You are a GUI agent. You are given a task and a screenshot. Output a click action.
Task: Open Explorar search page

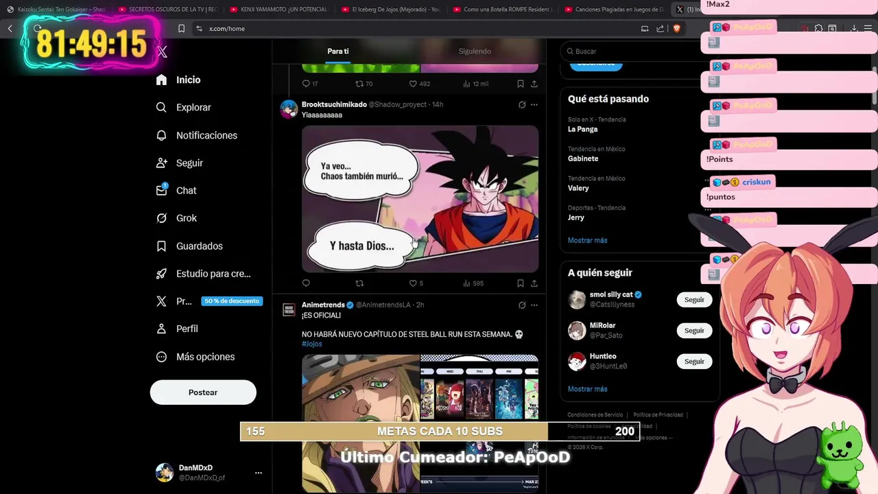pyautogui.click(x=183, y=107)
